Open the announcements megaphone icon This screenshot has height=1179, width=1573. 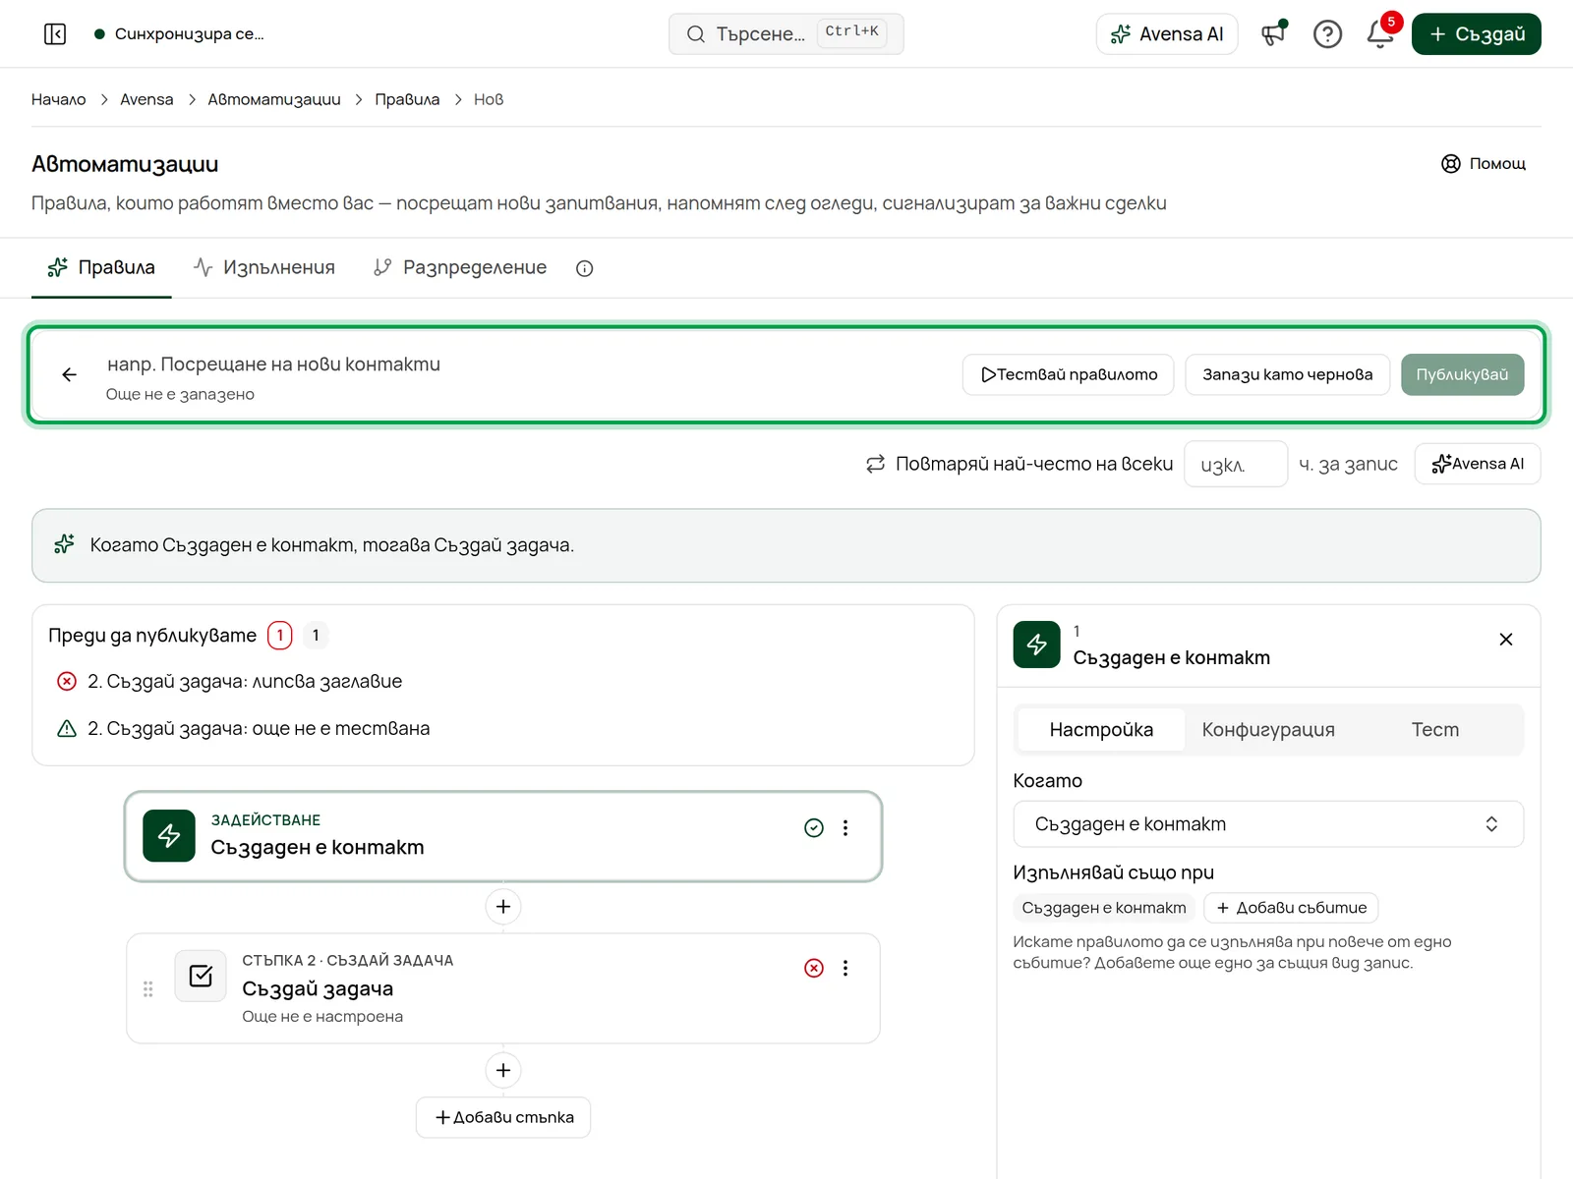coord(1274,34)
